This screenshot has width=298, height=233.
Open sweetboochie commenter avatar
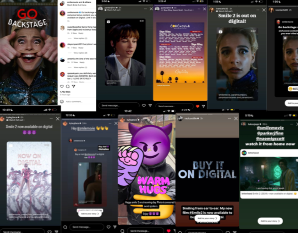[x=62, y=28]
